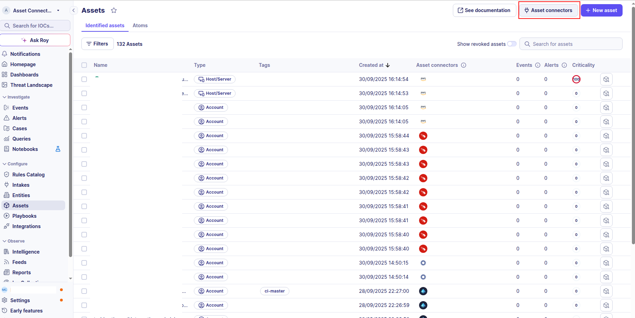
Task: Open the Rules Catalog section
Action: [28, 174]
